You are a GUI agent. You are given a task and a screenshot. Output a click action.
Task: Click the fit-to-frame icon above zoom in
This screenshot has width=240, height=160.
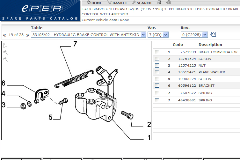pyautogui.click(x=5, y=45)
